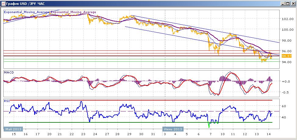Click date 16 on the time axis

coord(26,134)
